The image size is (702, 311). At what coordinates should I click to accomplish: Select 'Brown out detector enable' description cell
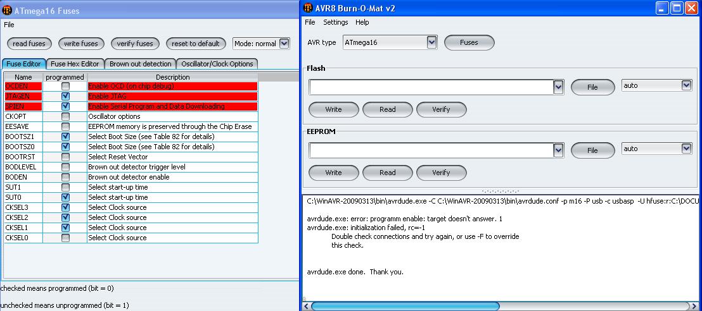[x=173, y=177]
